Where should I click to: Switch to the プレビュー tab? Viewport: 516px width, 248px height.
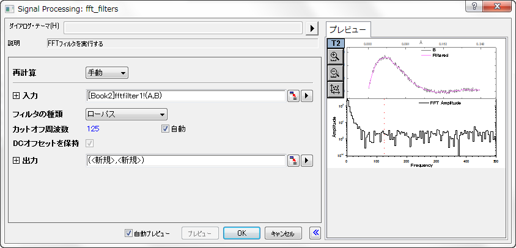(x=348, y=29)
